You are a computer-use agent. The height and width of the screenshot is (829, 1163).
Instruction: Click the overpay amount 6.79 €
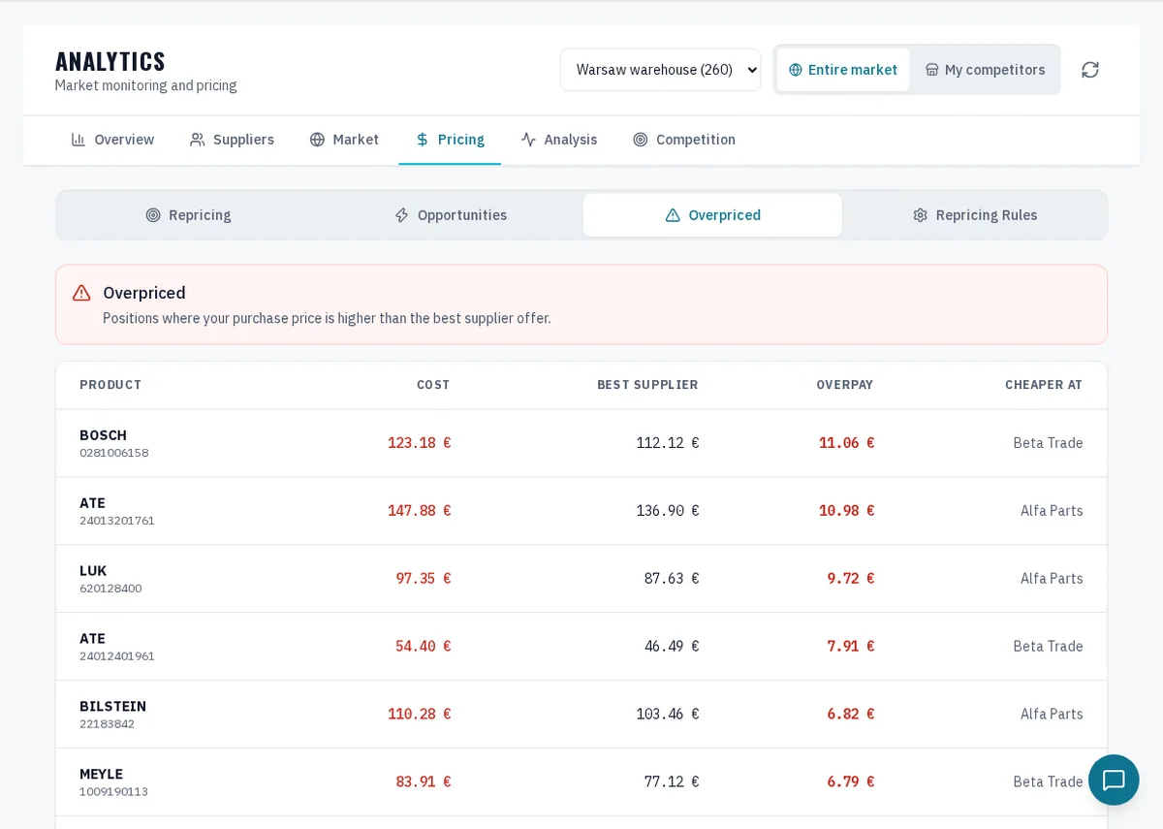click(x=850, y=782)
